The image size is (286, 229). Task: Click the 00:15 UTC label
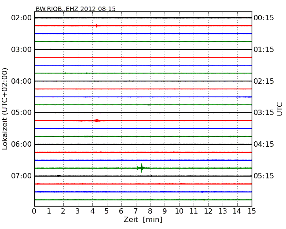tap(264, 18)
